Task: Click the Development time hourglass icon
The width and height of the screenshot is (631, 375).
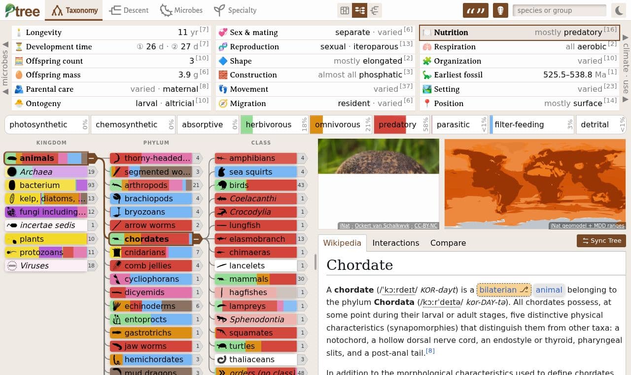Action: tap(19, 47)
